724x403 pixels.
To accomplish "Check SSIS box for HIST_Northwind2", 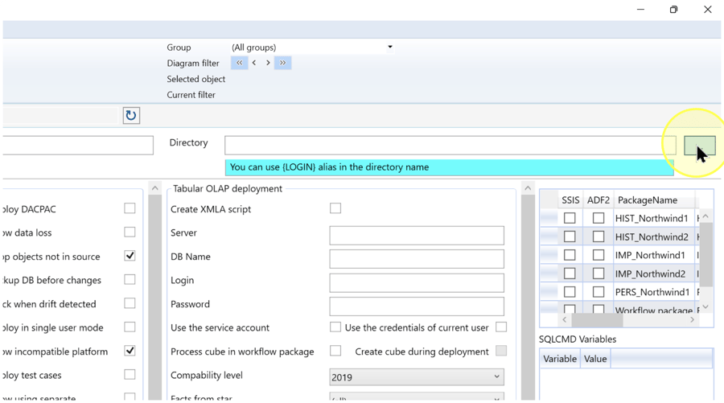I will click(570, 236).
